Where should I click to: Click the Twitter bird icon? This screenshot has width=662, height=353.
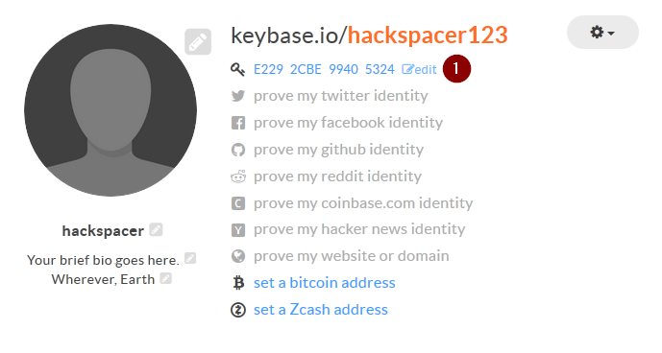(x=238, y=96)
